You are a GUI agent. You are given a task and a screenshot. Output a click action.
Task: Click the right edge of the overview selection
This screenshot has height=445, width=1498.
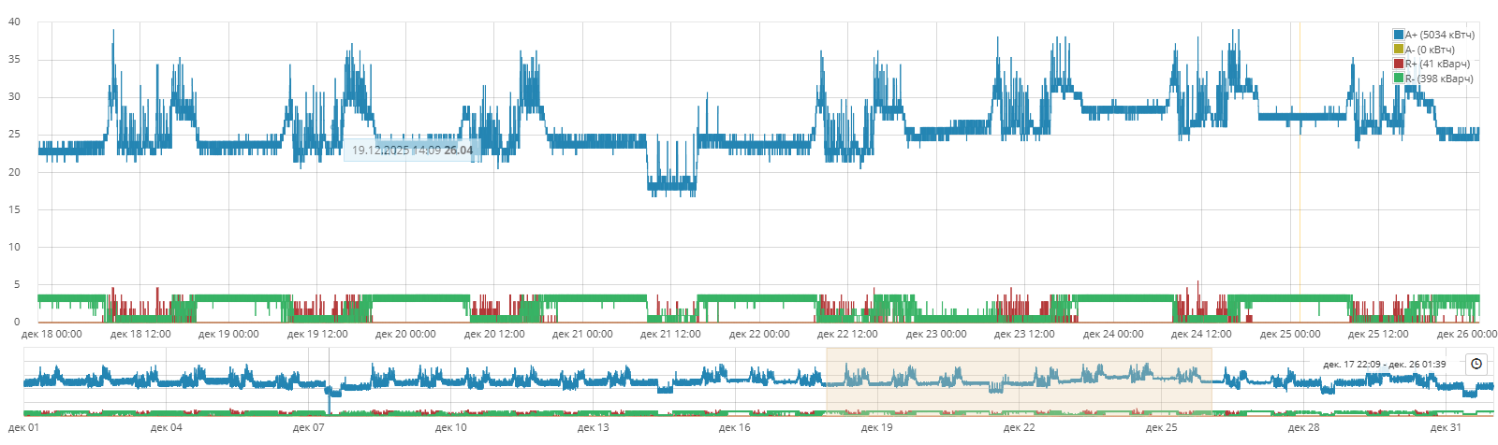pyautogui.click(x=1212, y=381)
